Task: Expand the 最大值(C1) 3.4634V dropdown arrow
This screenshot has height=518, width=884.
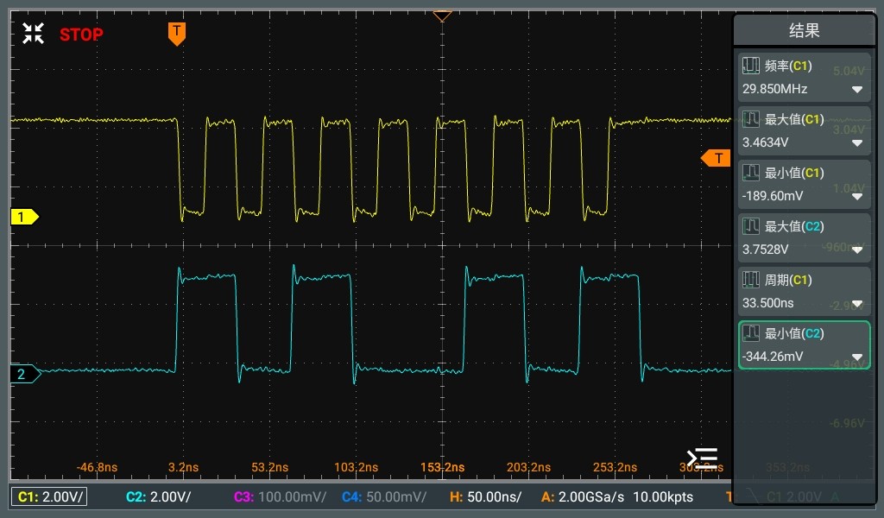Action: (856, 143)
